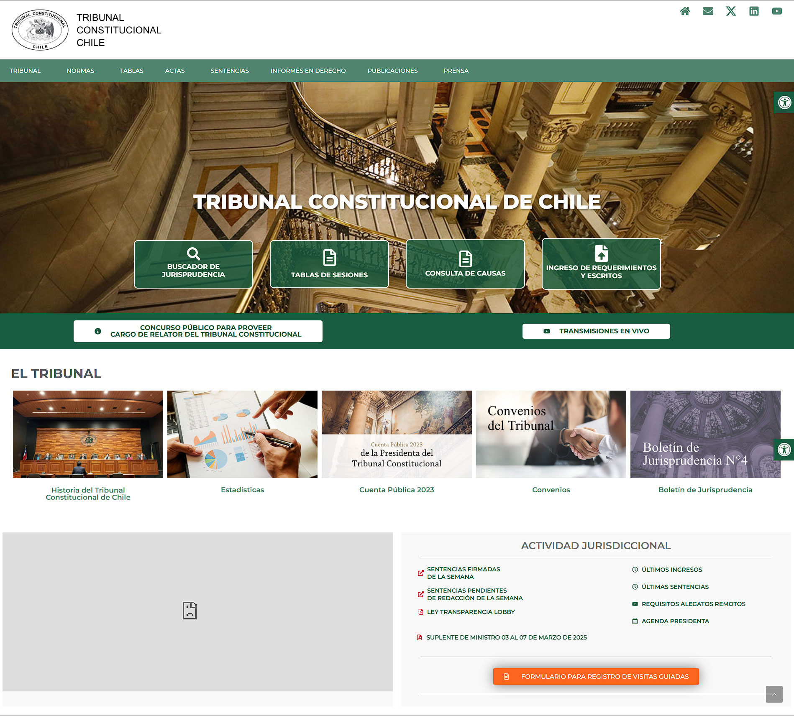Viewport: 794px width, 716px height.
Task: Select the Estadísticas thumbnail image
Action: point(242,434)
